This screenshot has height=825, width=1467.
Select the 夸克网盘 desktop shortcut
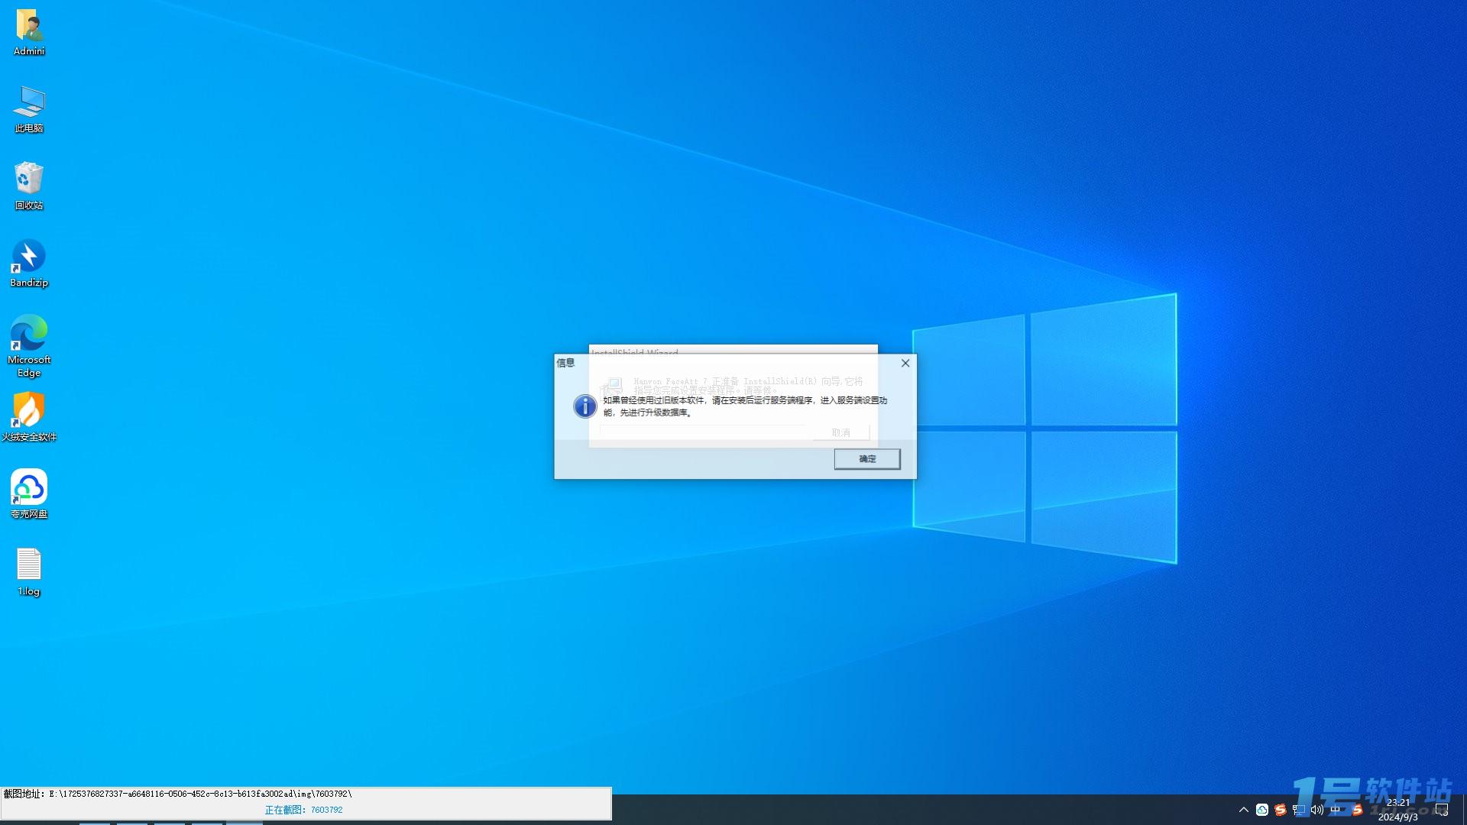(29, 494)
